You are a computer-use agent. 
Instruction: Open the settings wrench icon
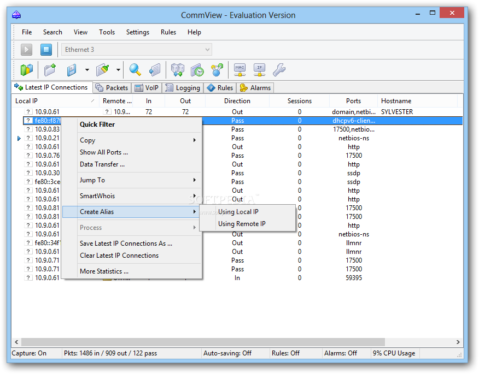click(x=279, y=70)
